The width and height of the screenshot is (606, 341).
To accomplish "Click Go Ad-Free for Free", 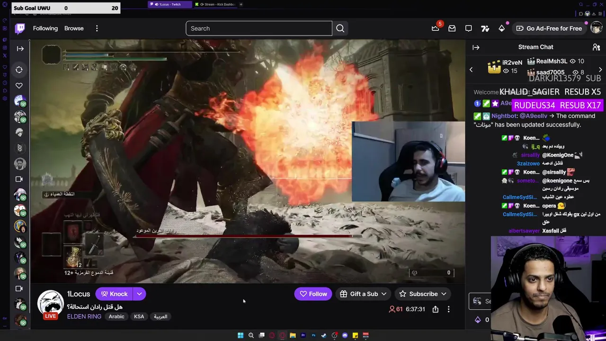I will [549, 28].
